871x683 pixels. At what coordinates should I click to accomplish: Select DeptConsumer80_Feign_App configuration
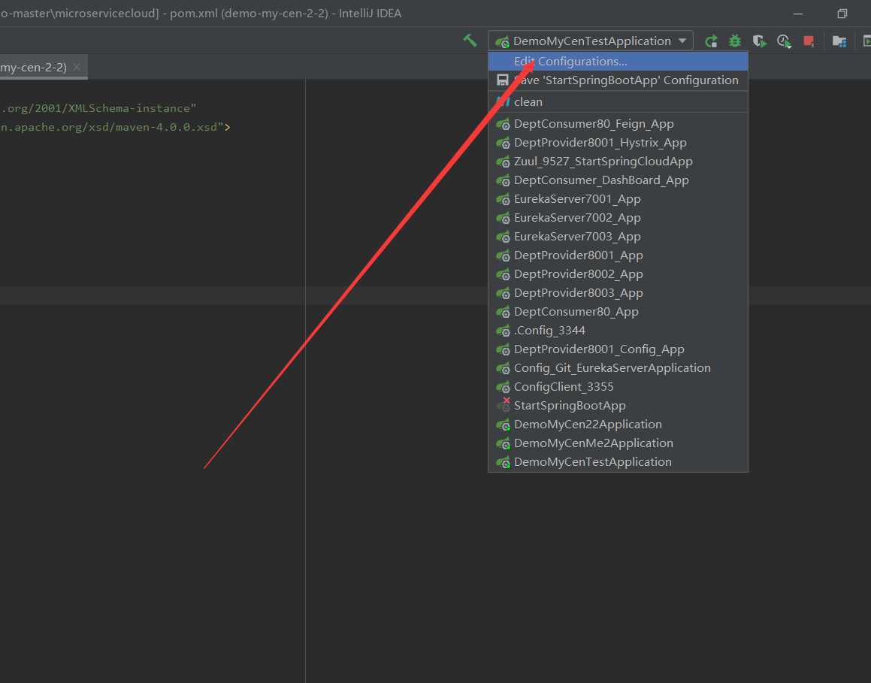618,124
